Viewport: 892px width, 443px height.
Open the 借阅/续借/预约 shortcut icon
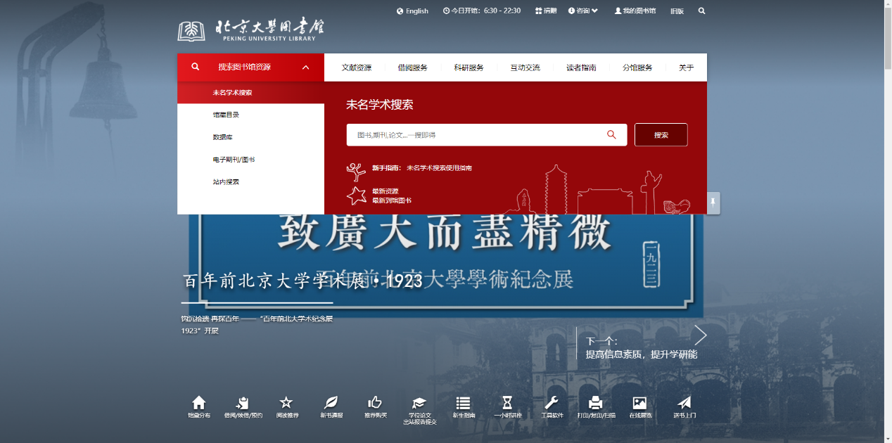pyautogui.click(x=243, y=402)
